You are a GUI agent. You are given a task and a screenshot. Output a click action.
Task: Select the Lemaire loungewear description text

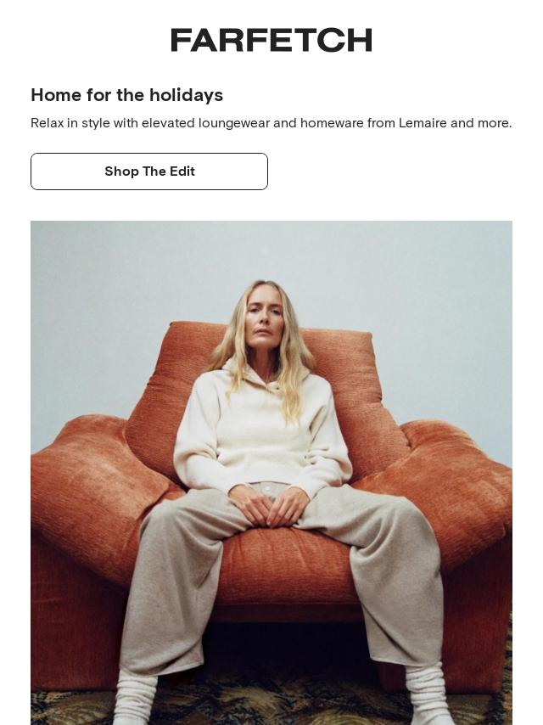coord(271,123)
